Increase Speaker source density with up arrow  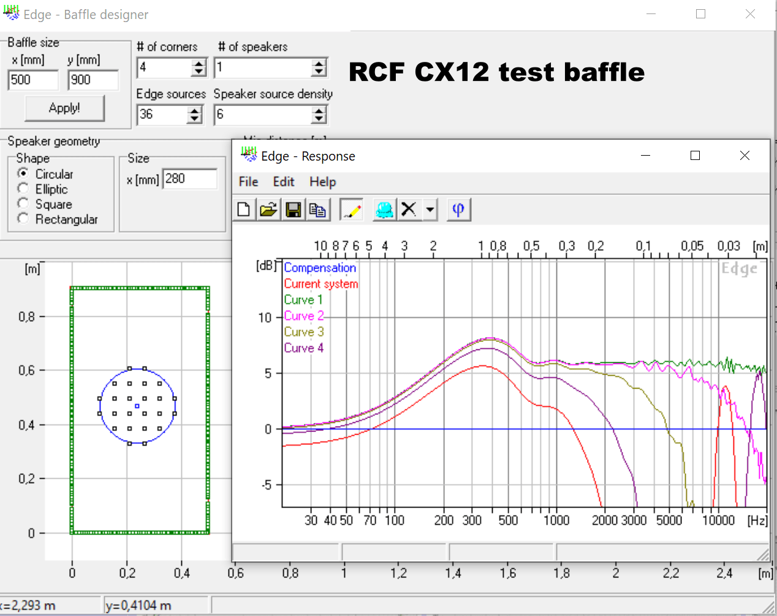[x=319, y=110]
